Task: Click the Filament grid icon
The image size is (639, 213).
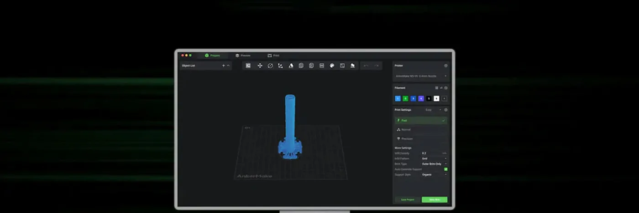Action: [x=437, y=88]
